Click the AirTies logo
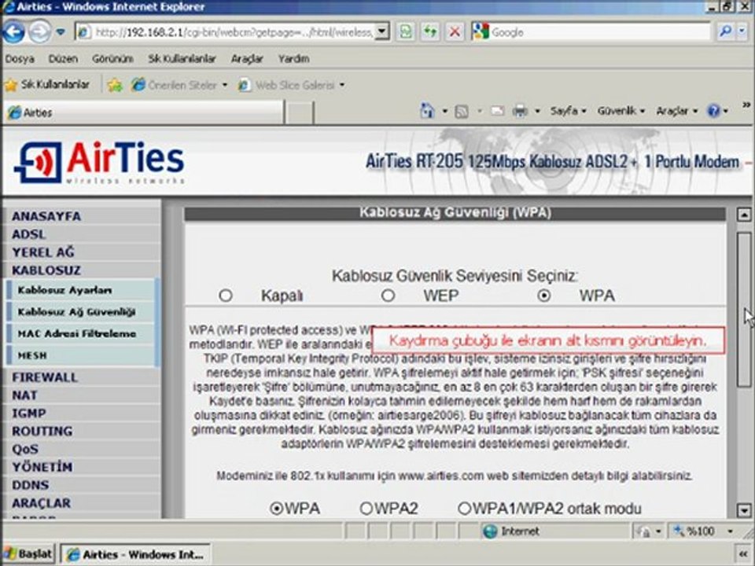755x566 pixels. (100, 163)
